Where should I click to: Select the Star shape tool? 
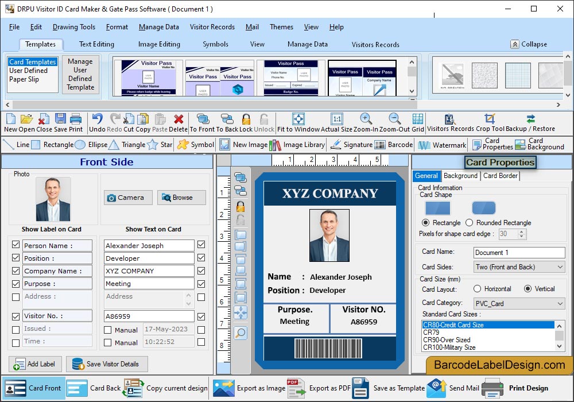[x=159, y=145]
